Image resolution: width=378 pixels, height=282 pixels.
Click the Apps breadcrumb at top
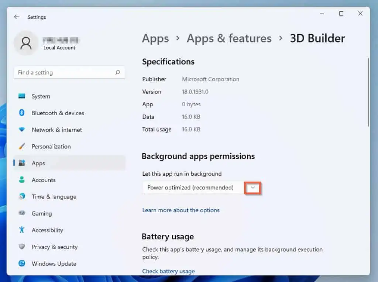[x=155, y=38]
